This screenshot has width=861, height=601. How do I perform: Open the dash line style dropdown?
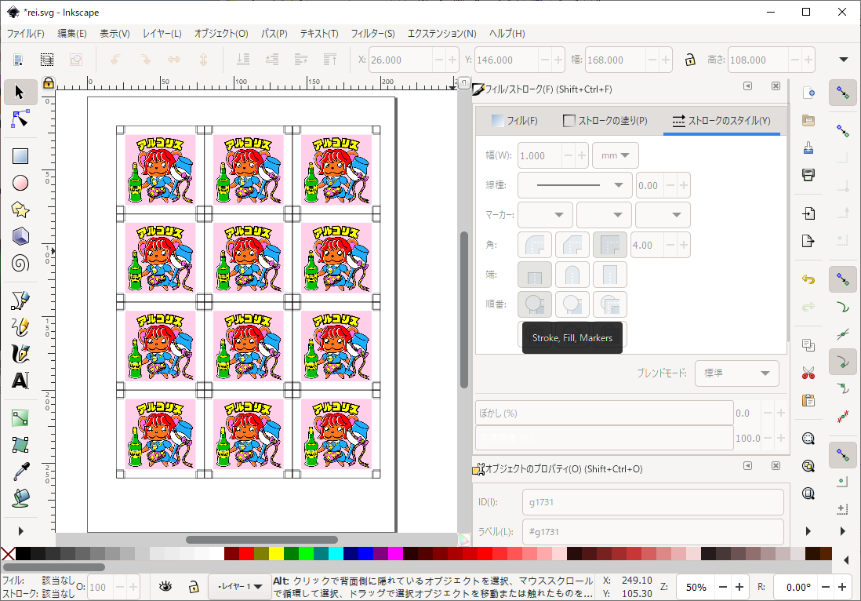(x=575, y=185)
